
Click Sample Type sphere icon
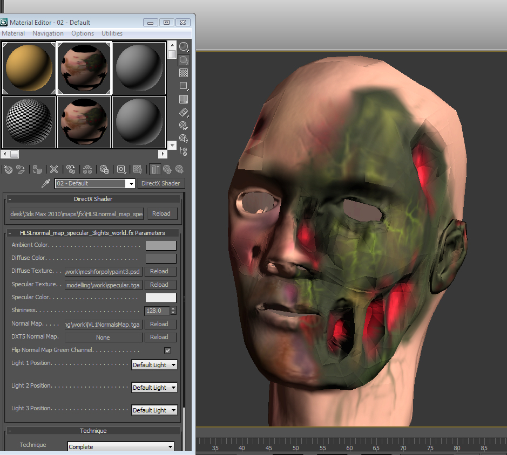[184, 47]
